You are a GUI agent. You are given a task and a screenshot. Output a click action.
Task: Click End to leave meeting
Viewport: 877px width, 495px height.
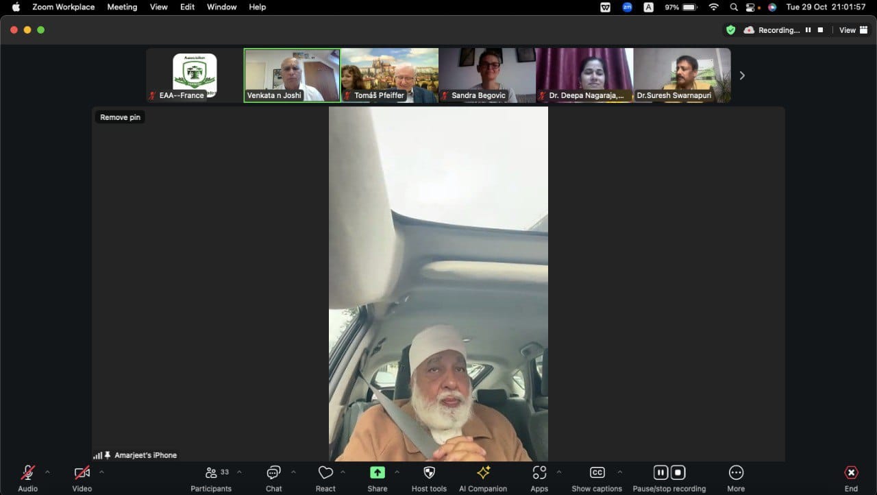point(851,473)
